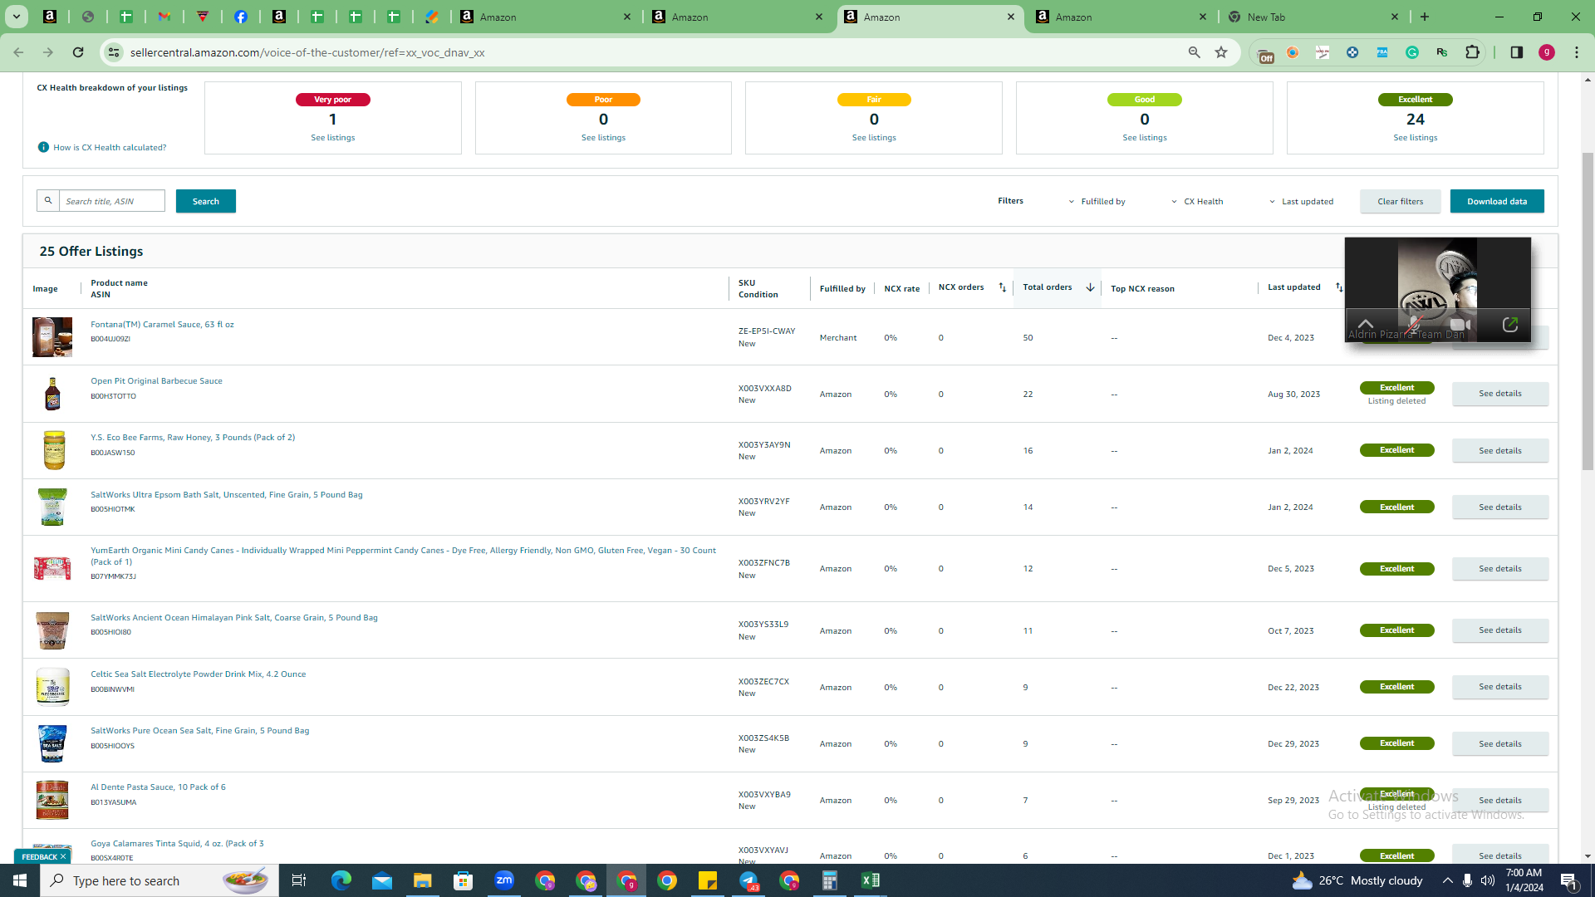Image resolution: width=1595 pixels, height=897 pixels.
Task: Open the Grammarly extension
Action: point(1412,52)
